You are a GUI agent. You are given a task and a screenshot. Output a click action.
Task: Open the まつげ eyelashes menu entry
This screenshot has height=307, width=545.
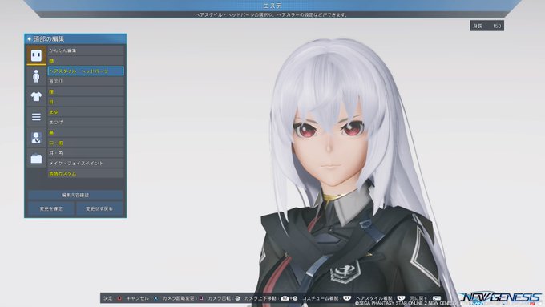[x=86, y=123]
